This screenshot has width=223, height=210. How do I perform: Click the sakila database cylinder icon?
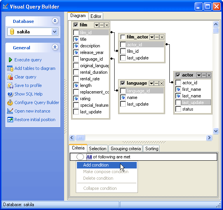click(x=12, y=31)
